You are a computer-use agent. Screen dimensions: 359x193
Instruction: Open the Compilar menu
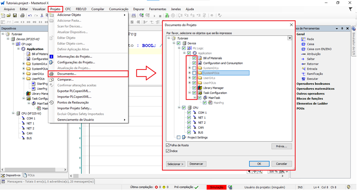97,9
